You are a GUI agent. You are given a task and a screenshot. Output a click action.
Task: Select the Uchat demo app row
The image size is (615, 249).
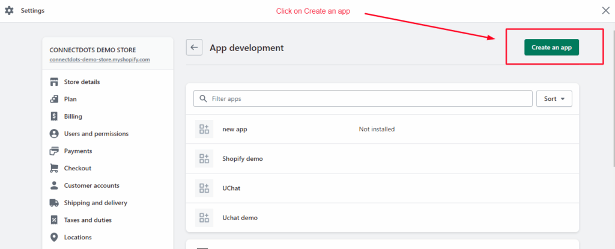(x=240, y=218)
